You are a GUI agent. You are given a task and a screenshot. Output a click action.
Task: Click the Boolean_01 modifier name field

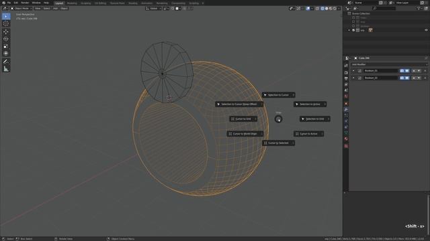(x=381, y=71)
